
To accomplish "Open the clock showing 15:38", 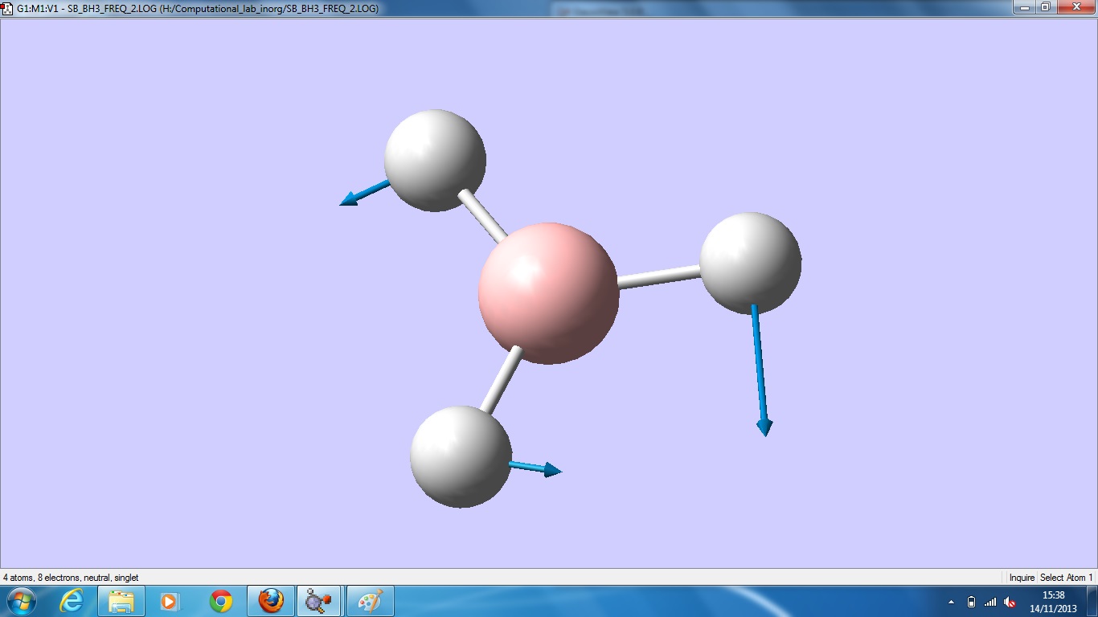I will click(x=1053, y=602).
